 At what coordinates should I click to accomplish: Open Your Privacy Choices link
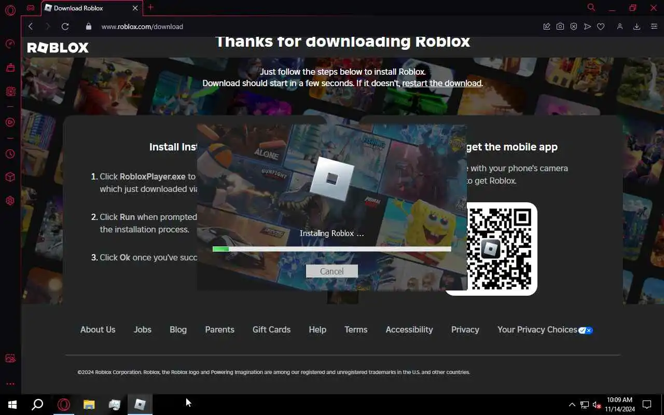tap(537, 329)
